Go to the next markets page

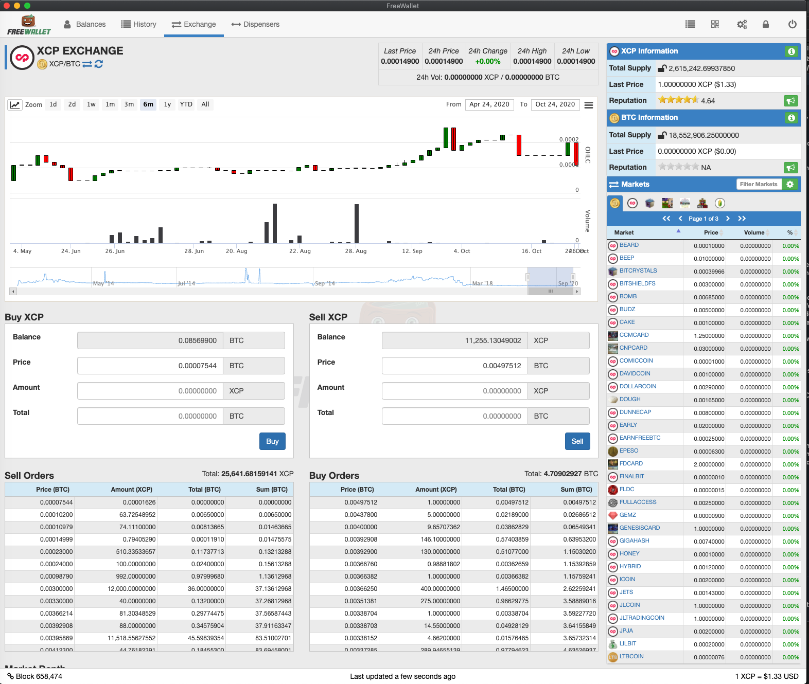[728, 219]
